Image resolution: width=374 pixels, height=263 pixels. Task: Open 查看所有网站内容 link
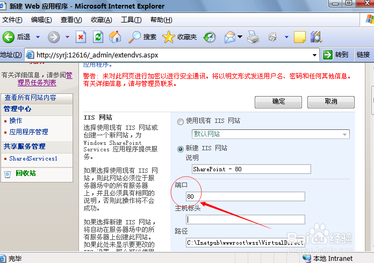[30, 98]
